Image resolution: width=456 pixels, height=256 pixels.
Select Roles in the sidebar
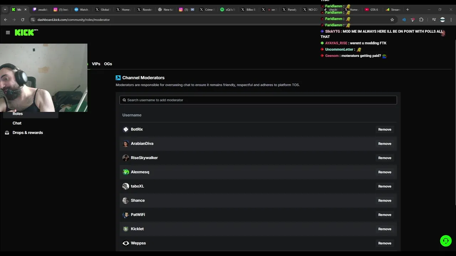(17, 114)
